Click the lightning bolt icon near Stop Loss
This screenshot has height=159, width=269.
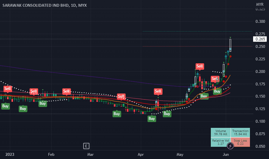230,146
